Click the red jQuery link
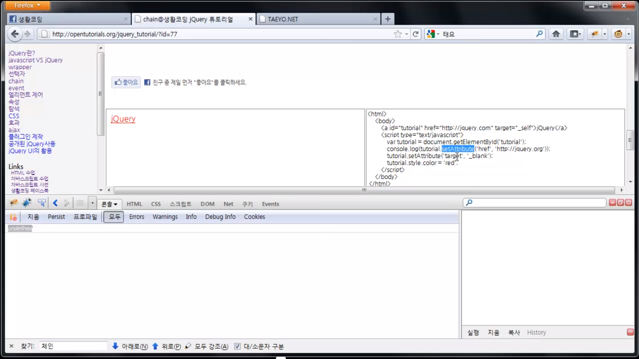Screen dimensions: 639x359 (123, 119)
